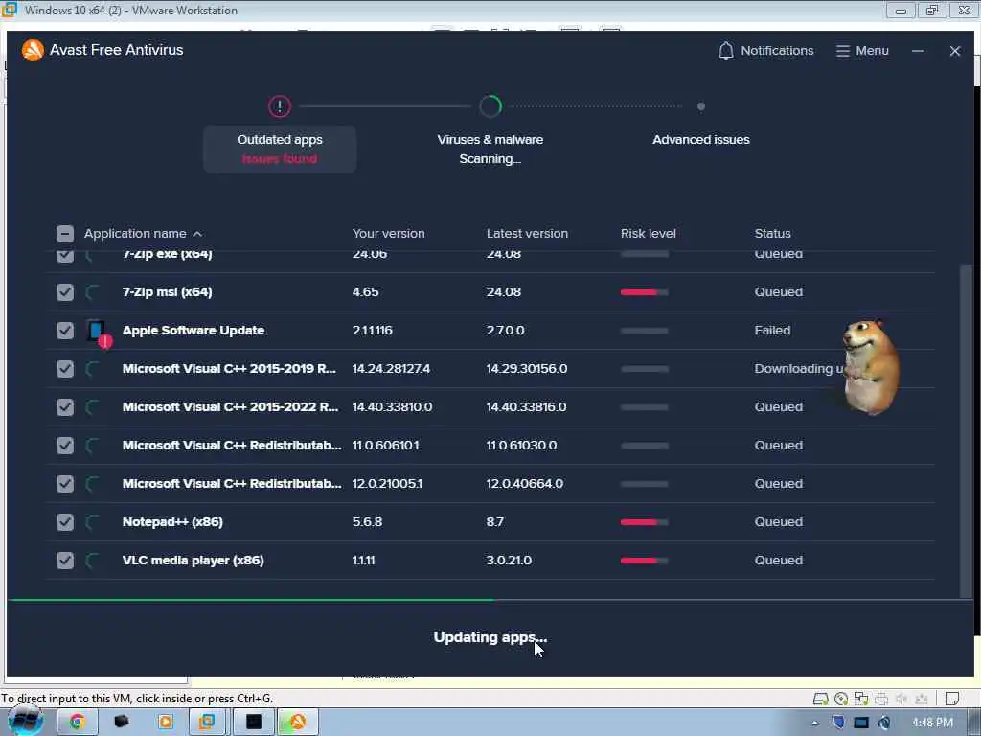
Task: Click the Advanced issues dot indicator
Action: [x=700, y=106]
